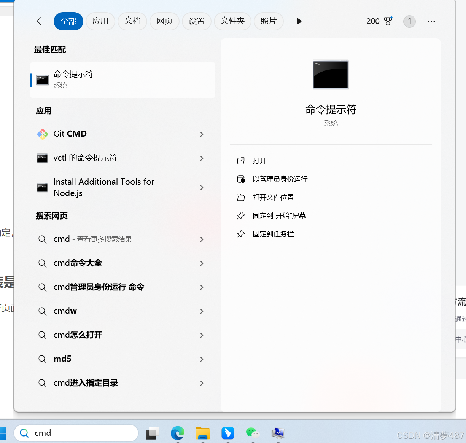Pin Command Prompt to the taskbar

273,234
